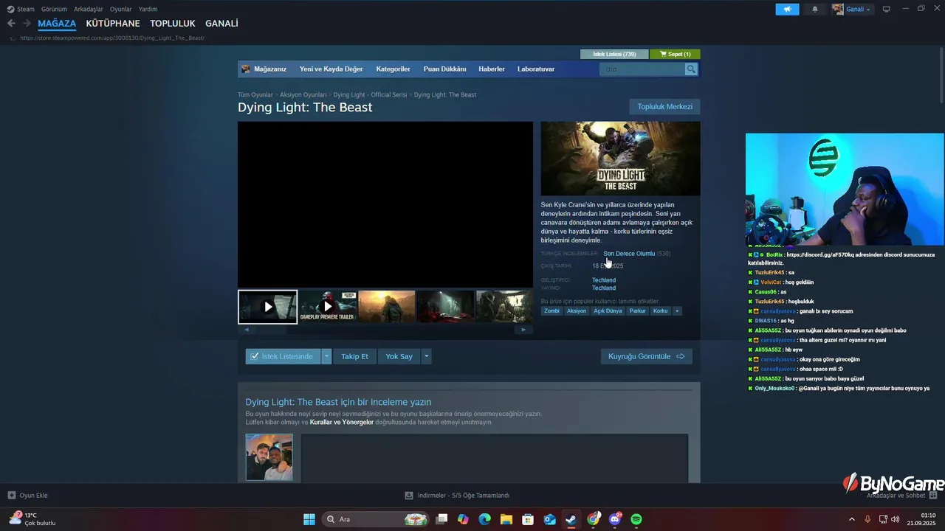Open the taskbar volume icon
The width and height of the screenshot is (945, 531).
point(895,519)
